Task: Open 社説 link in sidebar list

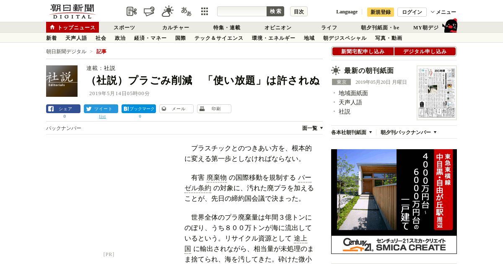Action: tap(345, 111)
